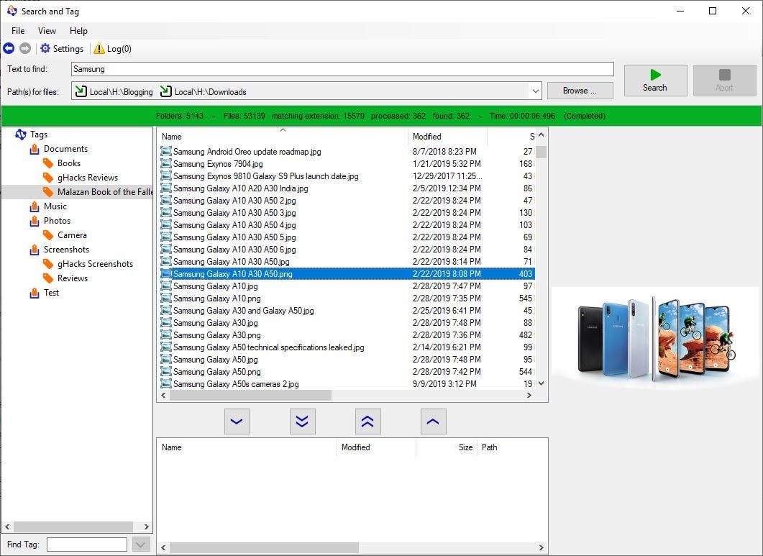Screen dimensions: 763x556
Task: Select Malazan Book of the Fallen tag
Action: click(x=104, y=192)
